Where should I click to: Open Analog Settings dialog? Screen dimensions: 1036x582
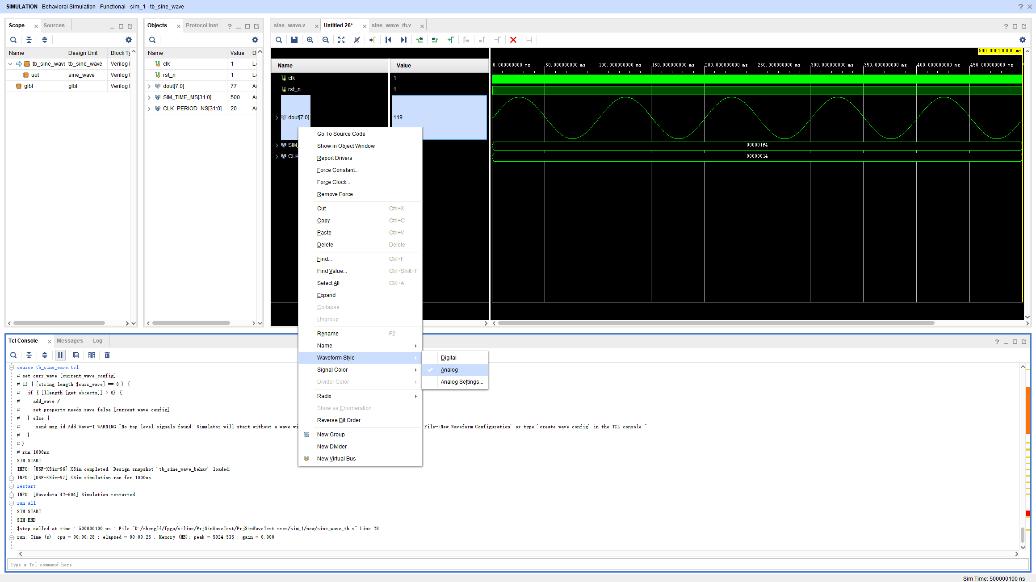(x=461, y=382)
